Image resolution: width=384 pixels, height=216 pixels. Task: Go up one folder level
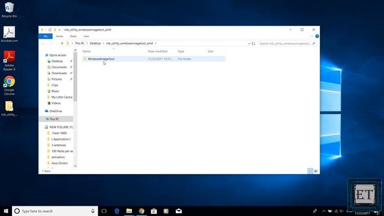tap(62, 43)
